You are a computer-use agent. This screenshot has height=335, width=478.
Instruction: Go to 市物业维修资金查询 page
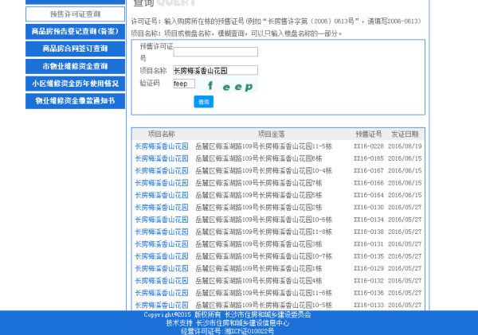(75, 66)
